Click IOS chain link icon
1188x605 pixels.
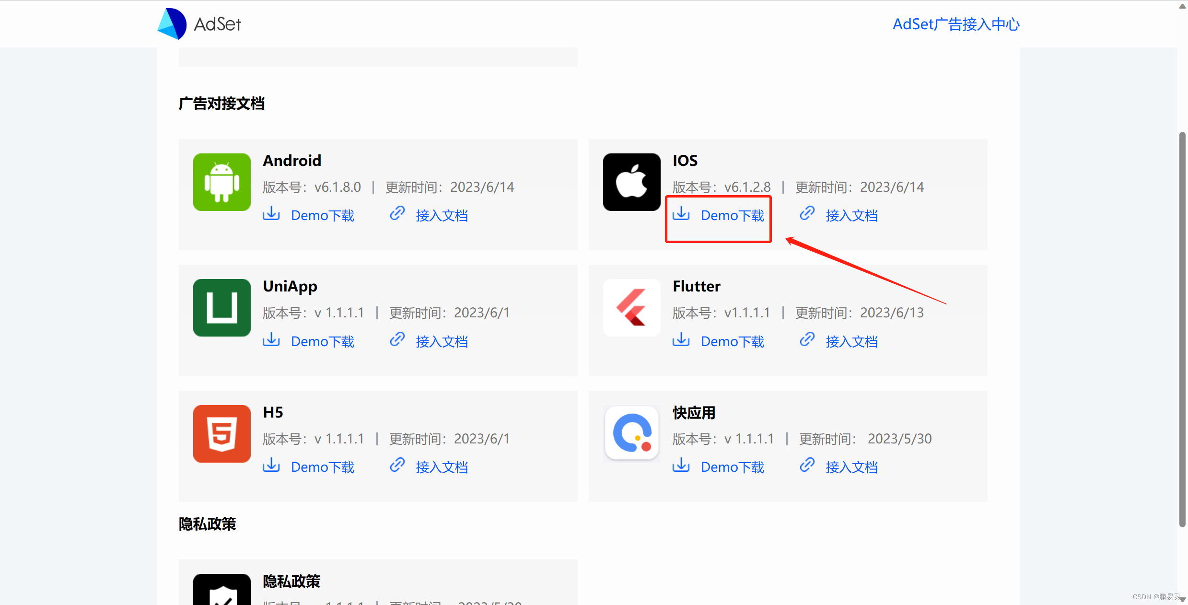(807, 213)
